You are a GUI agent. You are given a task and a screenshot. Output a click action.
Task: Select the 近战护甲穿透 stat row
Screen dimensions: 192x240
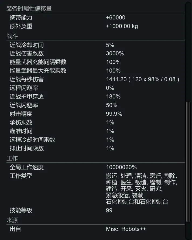pyautogui.click(x=94, y=97)
